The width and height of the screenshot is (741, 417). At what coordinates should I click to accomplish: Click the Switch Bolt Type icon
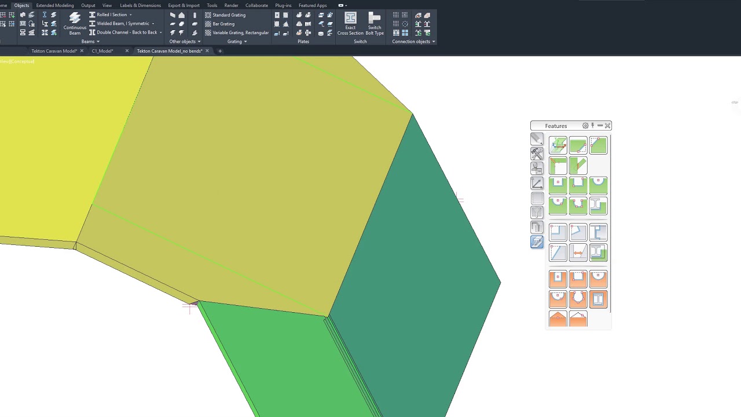375,24
